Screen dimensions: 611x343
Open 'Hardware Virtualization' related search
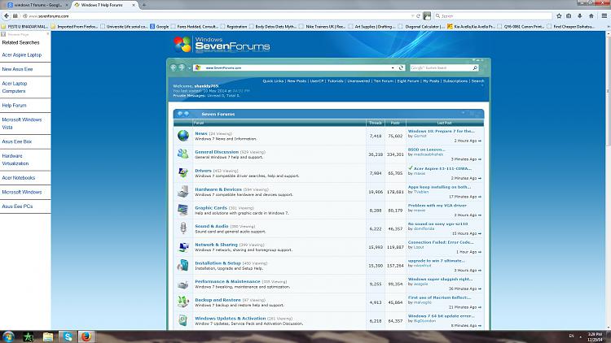15,159
